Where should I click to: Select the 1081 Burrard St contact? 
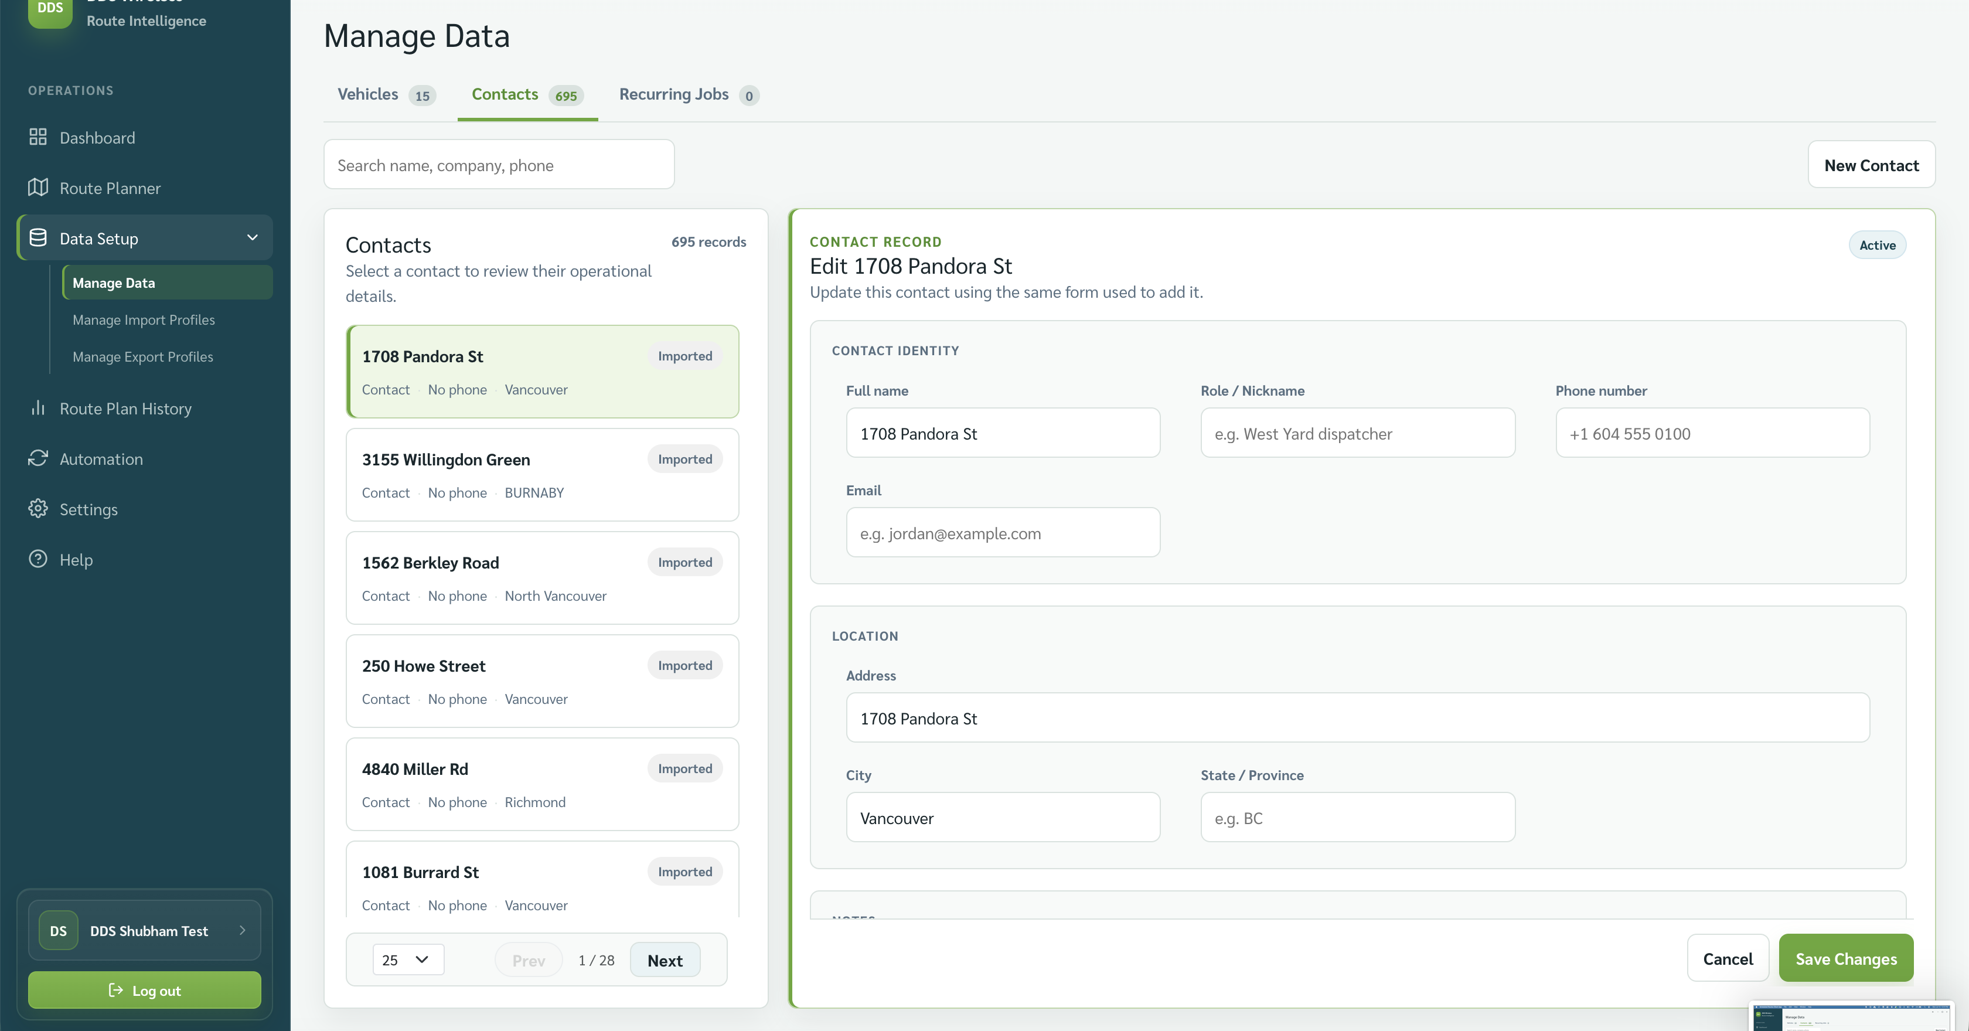(x=543, y=880)
